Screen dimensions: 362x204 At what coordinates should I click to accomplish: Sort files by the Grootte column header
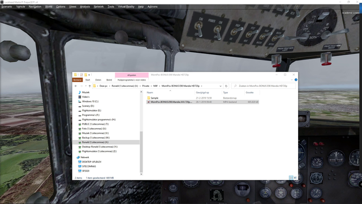click(x=249, y=92)
